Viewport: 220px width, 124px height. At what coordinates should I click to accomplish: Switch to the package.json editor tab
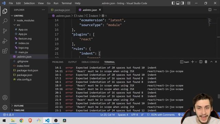click(x=62, y=10)
